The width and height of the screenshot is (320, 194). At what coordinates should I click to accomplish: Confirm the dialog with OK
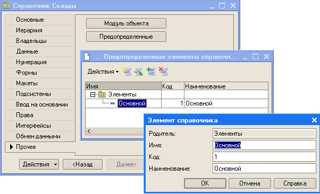tap(205, 183)
